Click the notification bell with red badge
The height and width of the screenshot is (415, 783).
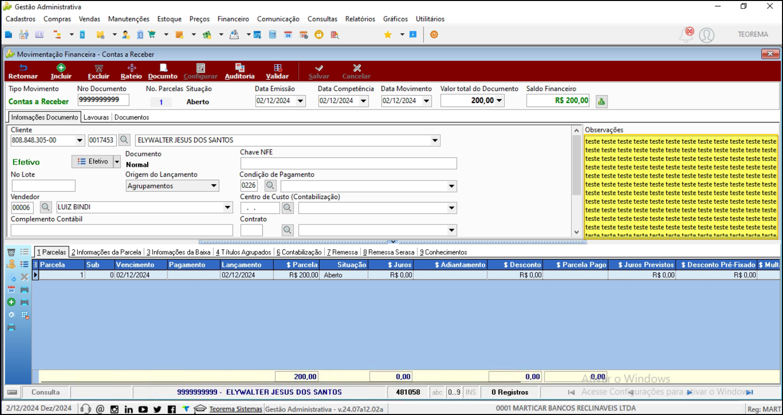click(x=687, y=34)
